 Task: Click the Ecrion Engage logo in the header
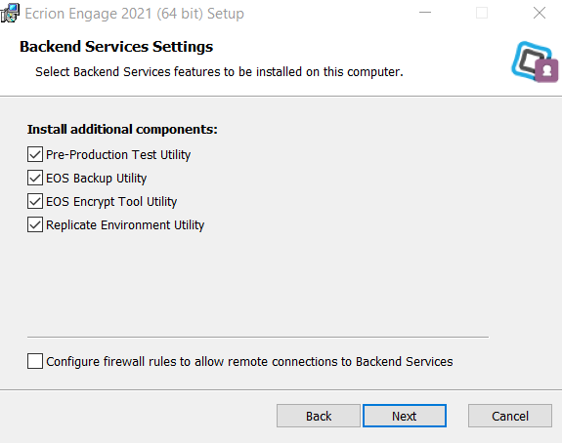coord(535,61)
